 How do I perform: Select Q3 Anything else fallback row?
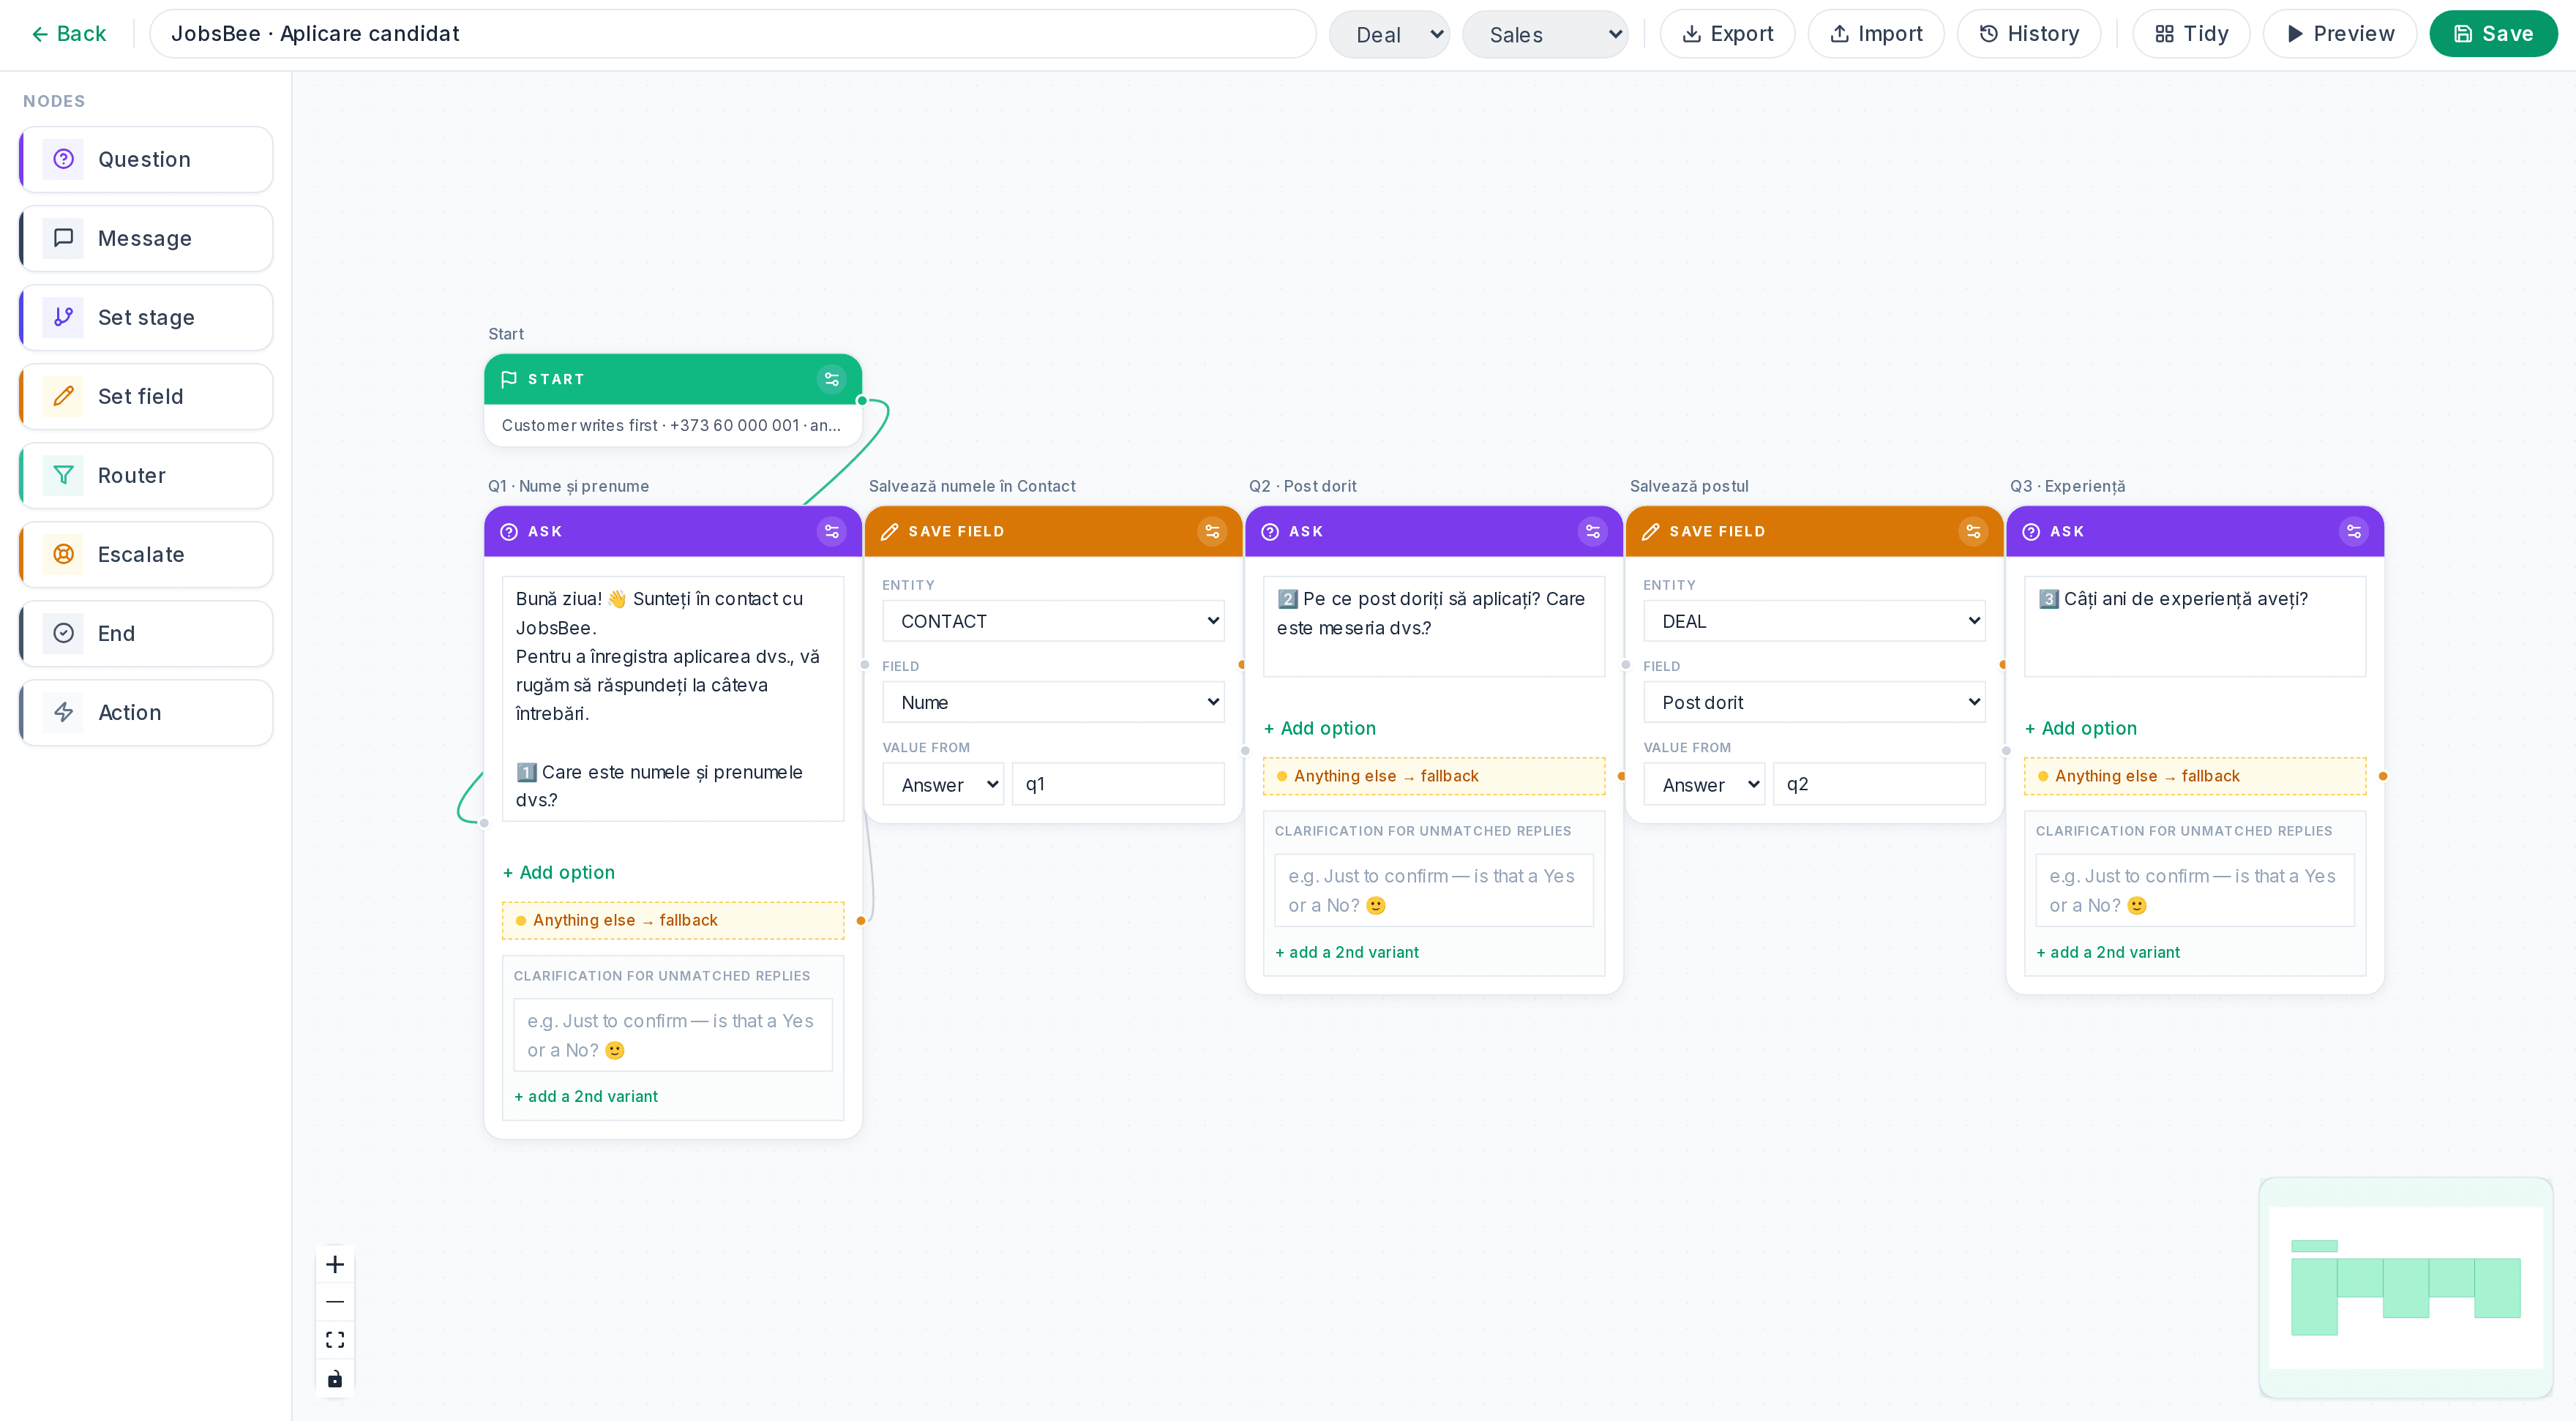point(2195,776)
